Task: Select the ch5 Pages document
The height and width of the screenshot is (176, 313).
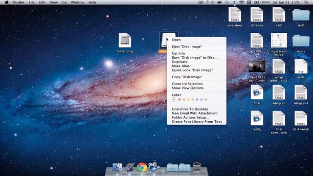Action: click(279, 15)
